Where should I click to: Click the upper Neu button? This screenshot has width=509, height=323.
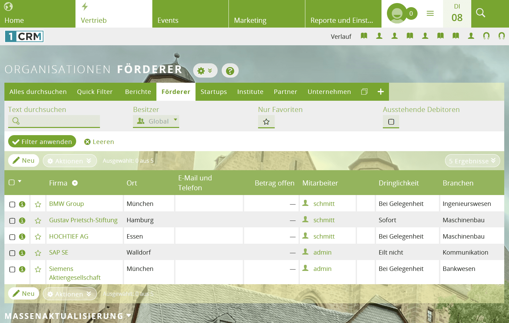(23, 160)
